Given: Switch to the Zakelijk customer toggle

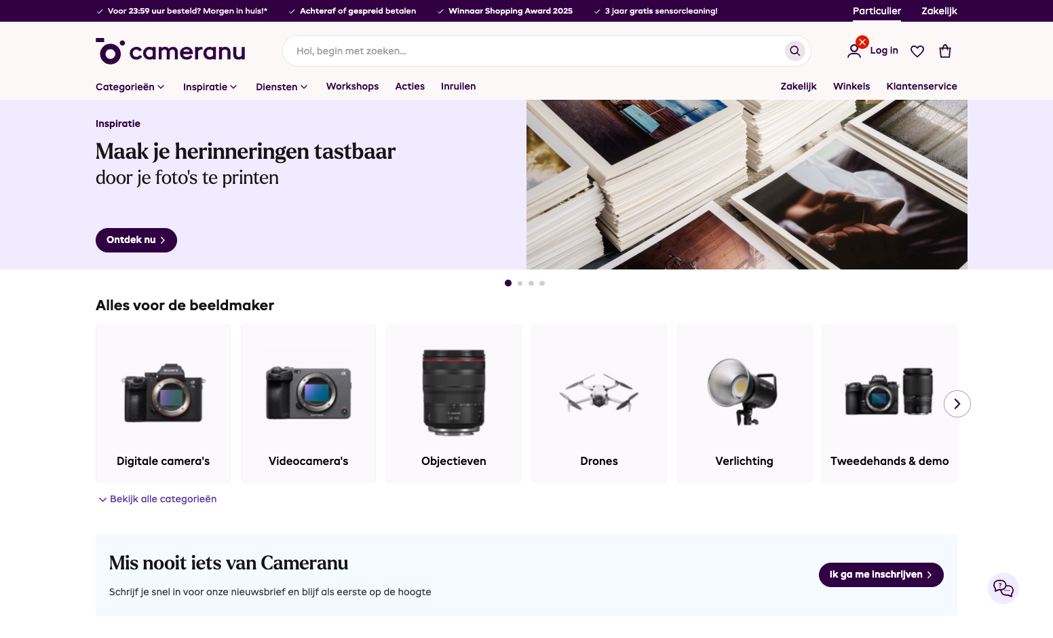Looking at the screenshot, I should (x=939, y=11).
